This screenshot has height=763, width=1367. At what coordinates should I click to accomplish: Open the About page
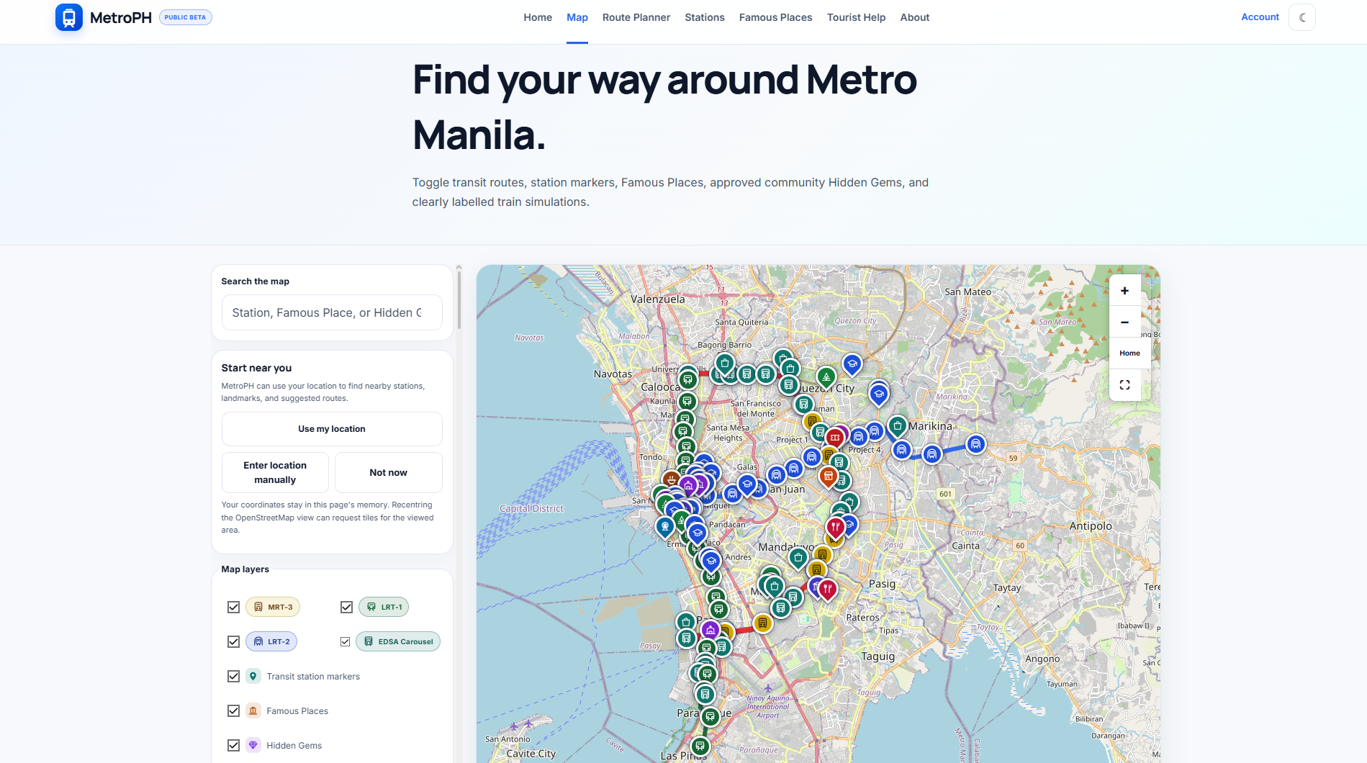915,17
